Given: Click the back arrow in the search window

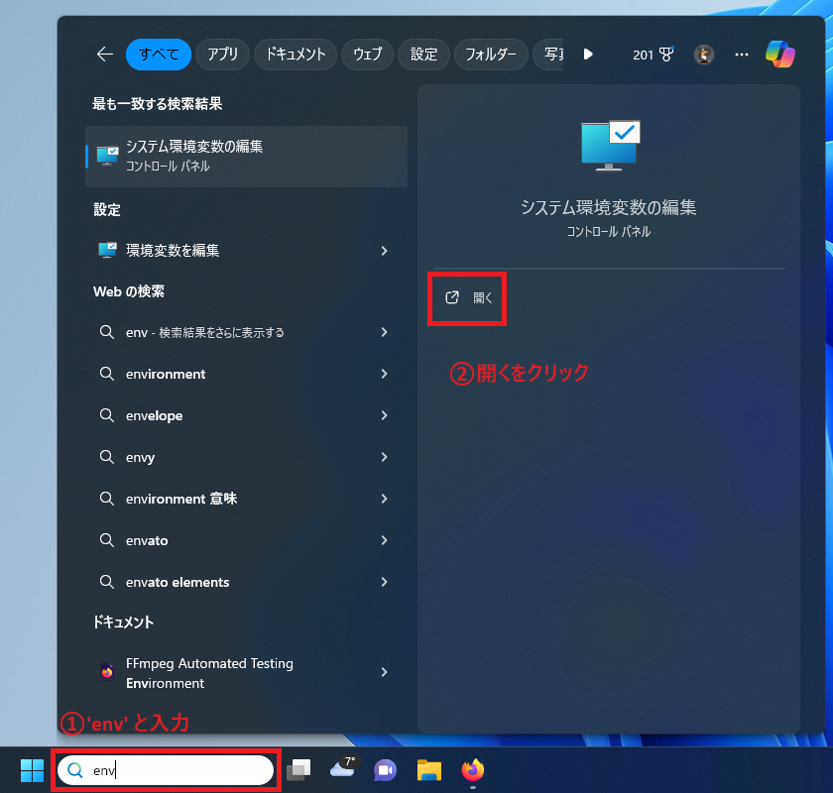Looking at the screenshot, I should tap(105, 55).
